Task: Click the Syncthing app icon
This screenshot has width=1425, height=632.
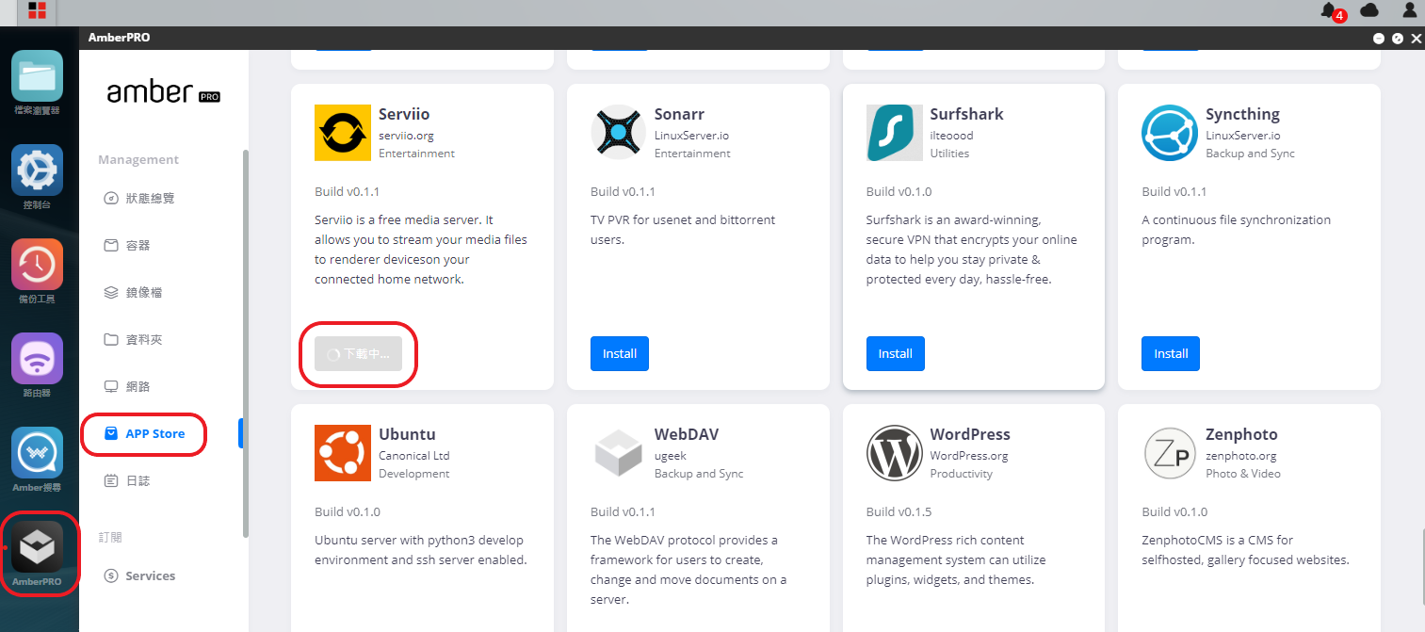Action: (x=1170, y=133)
